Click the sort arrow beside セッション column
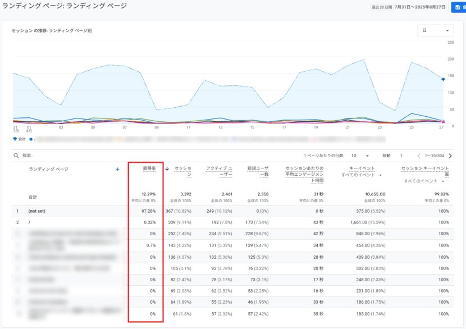This screenshot has height=329, width=466. (167, 168)
